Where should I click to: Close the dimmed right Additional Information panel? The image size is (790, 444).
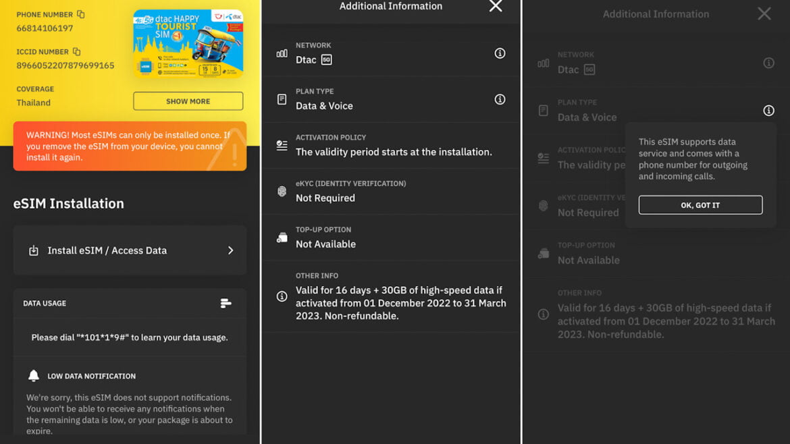click(764, 14)
